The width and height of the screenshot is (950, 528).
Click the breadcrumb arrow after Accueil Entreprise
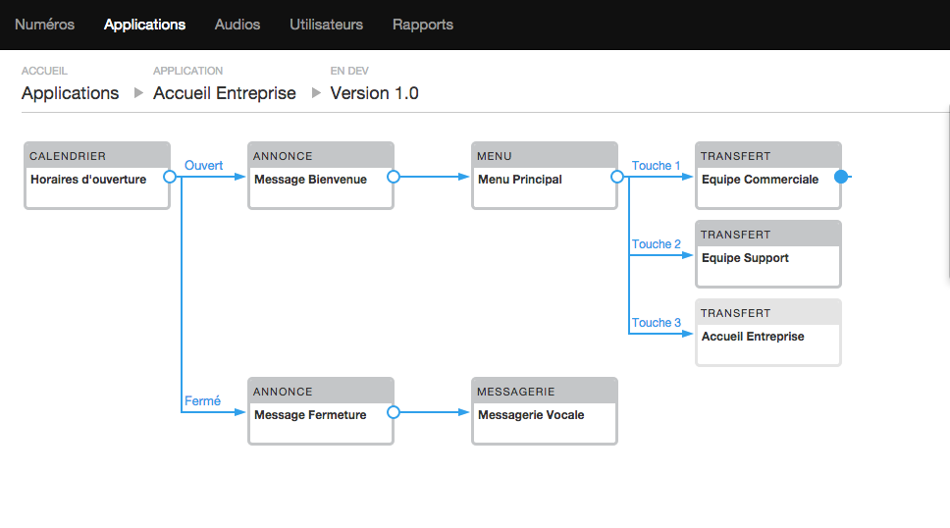coord(316,93)
